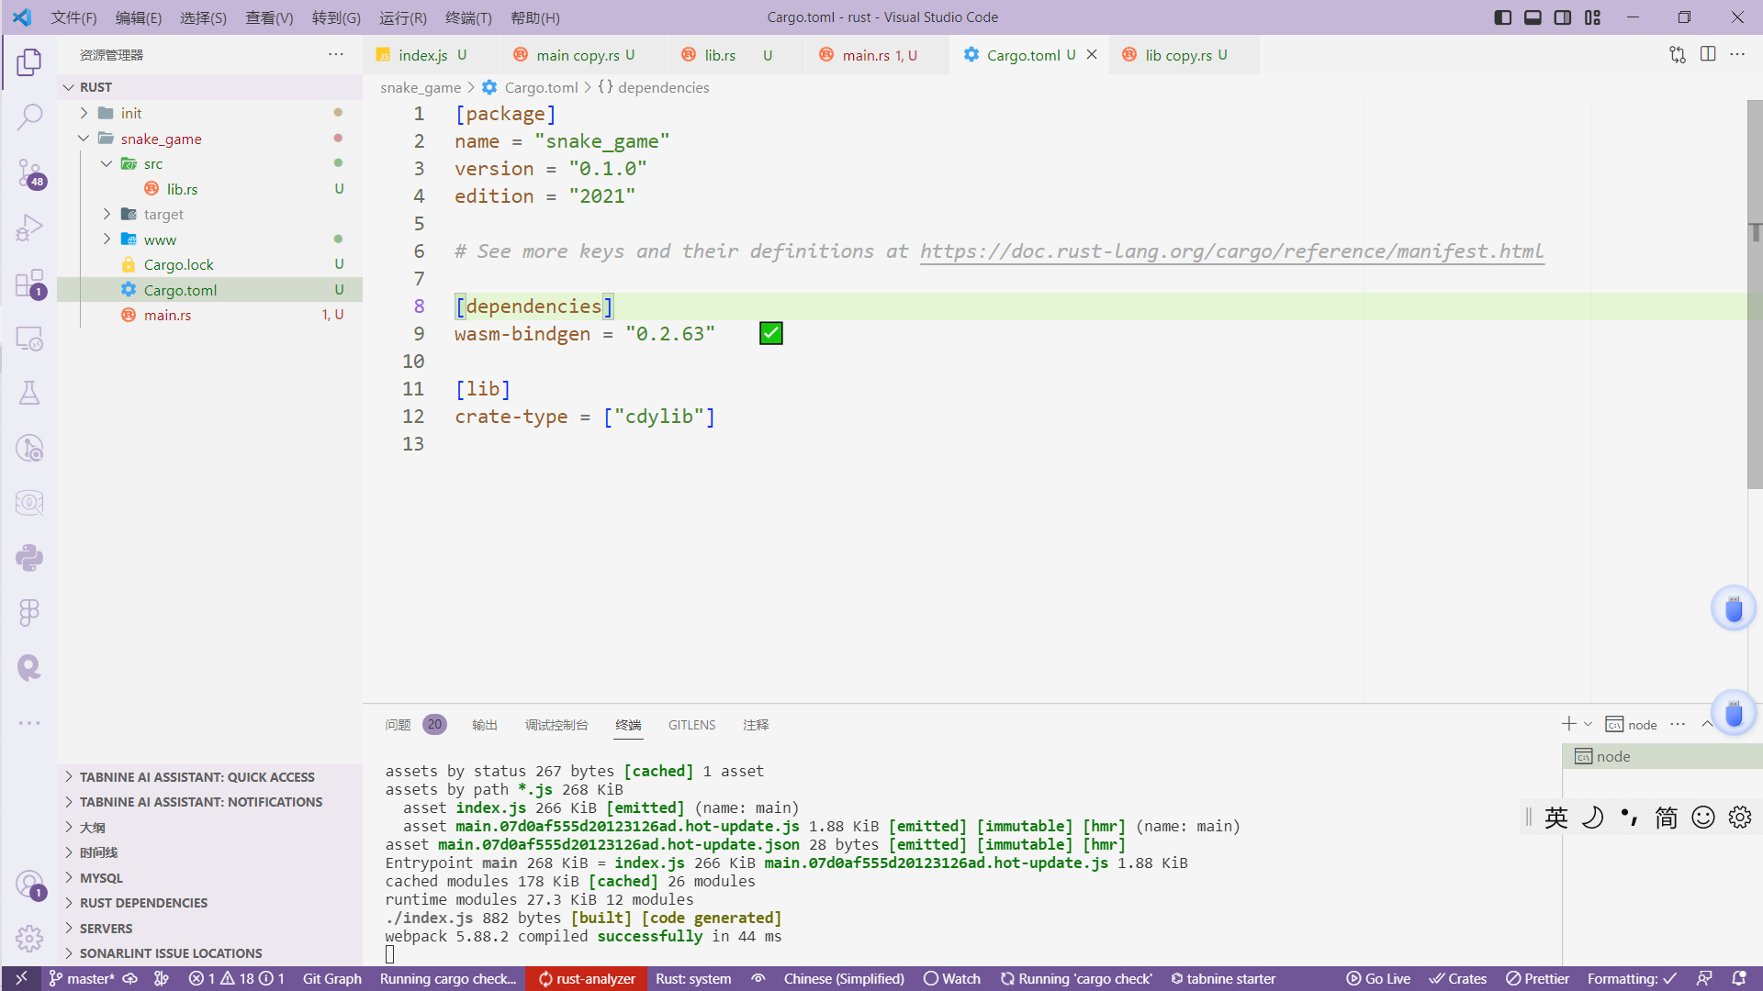
Task: Open the 终端(T) menu
Action: (468, 17)
